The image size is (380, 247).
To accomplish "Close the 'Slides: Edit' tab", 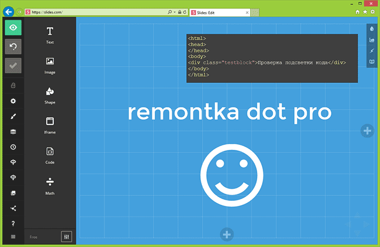I will [x=247, y=12].
